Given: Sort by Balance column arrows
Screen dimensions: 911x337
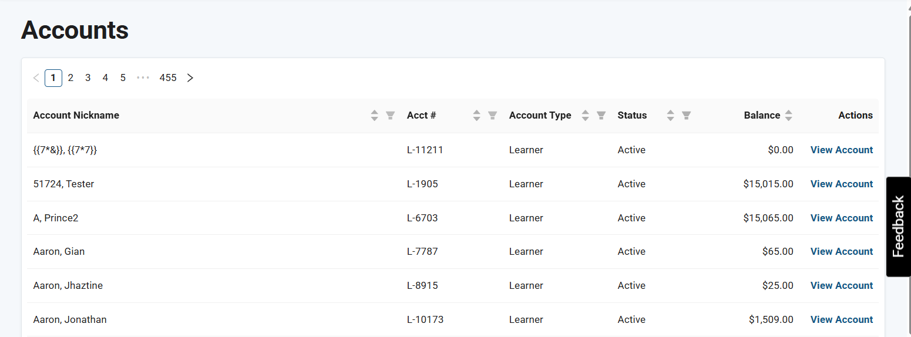Looking at the screenshot, I should point(788,116).
